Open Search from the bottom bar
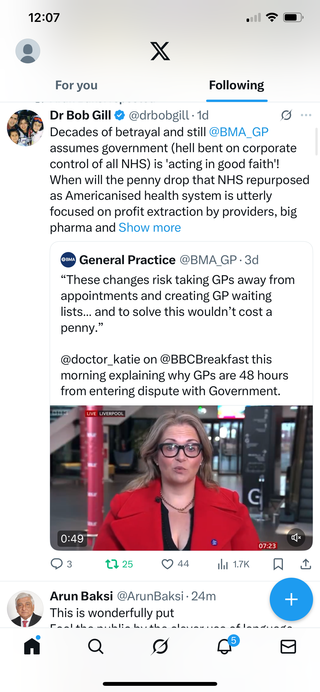Viewport: 320px width, 692px height. coord(96,646)
